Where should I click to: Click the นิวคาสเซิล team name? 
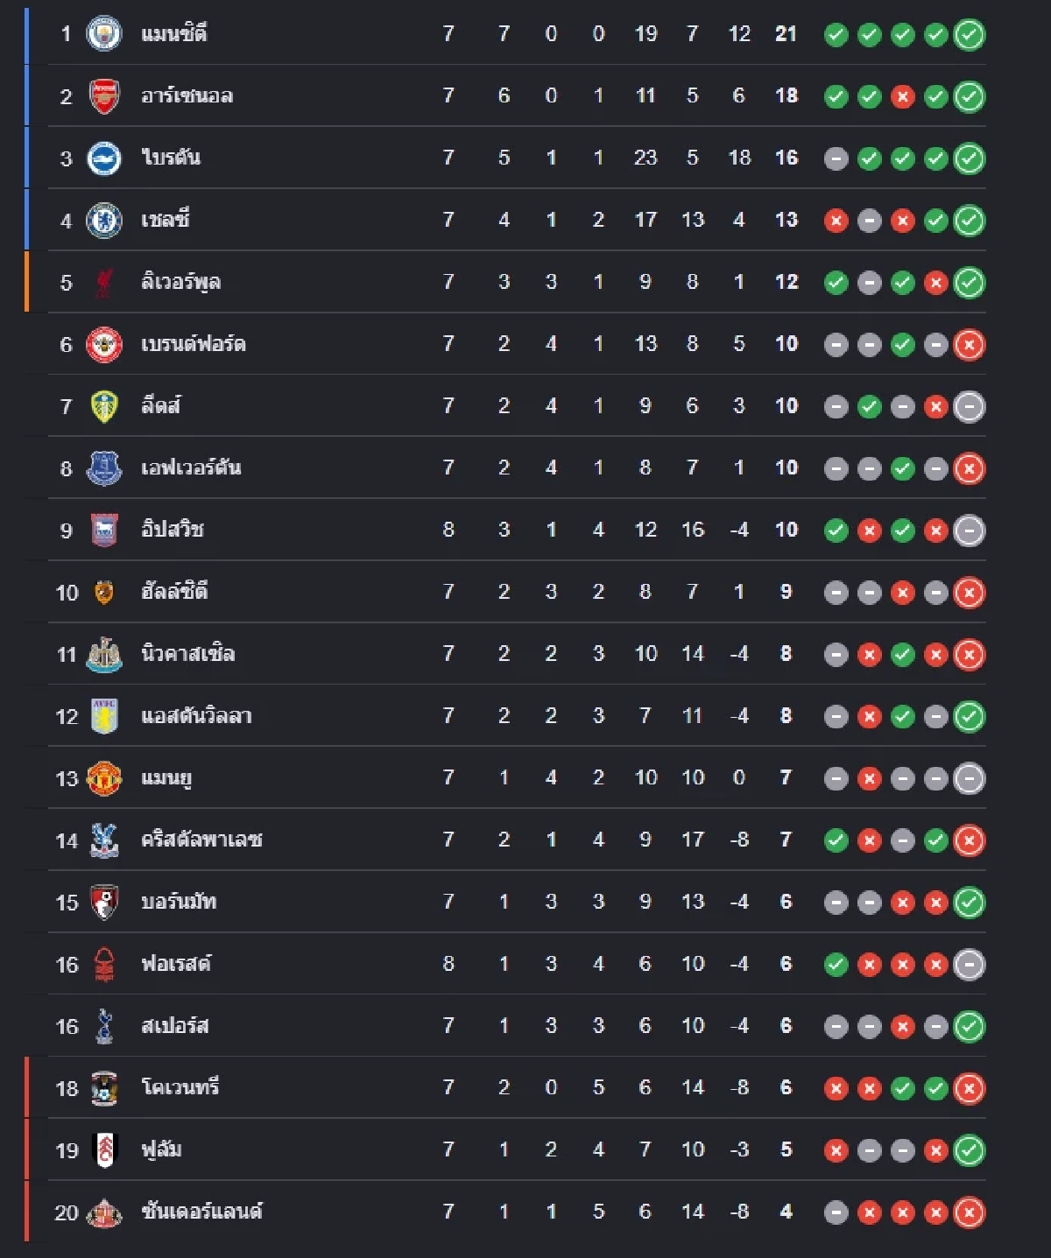[x=187, y=654]
